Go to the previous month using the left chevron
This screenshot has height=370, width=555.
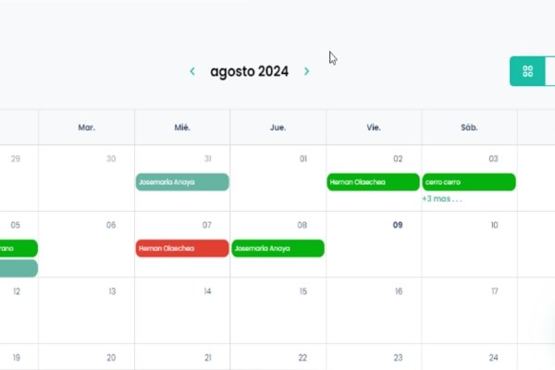(x=192, y=71)
